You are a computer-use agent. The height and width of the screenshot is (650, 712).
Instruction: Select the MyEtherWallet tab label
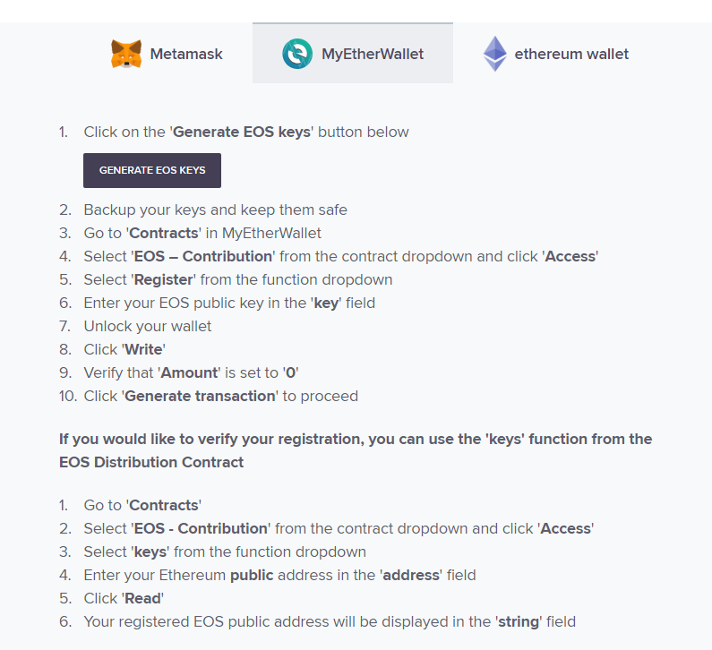coord(373,54)
